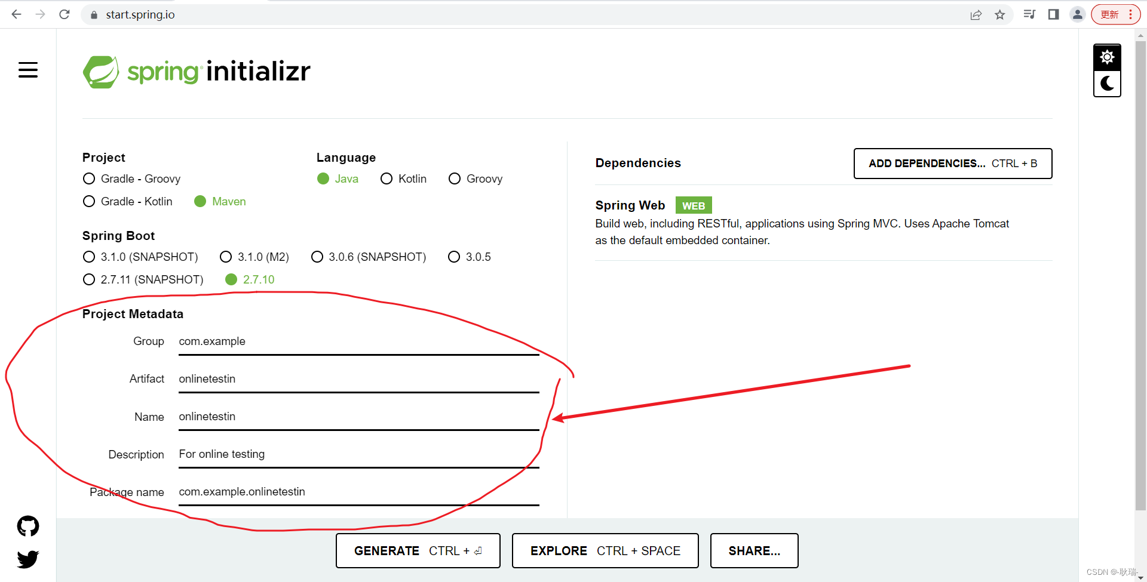Switch to light theme with sun icon

pyautogui.click(x=1107, y=57)
